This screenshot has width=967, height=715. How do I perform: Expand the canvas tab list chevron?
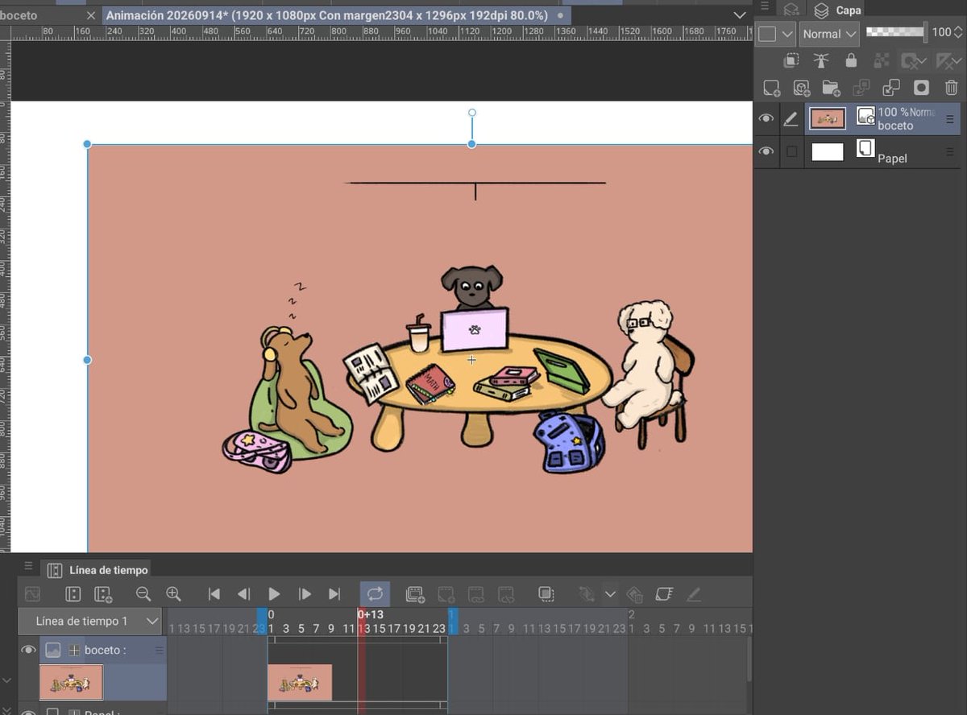tap(741, 14)
